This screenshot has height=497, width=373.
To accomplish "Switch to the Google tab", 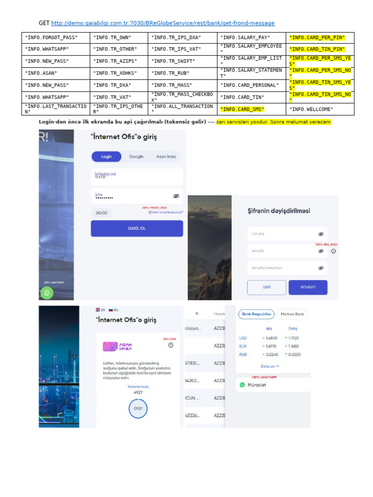I will (x=136, y=157).
